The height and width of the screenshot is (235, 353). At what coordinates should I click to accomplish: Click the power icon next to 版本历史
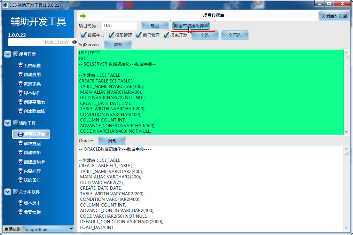[x=20, y=203]
